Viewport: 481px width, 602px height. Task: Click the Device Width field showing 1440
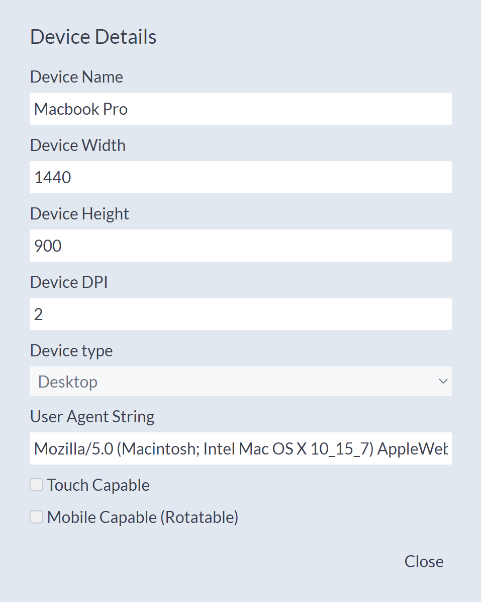pos(240,177)
